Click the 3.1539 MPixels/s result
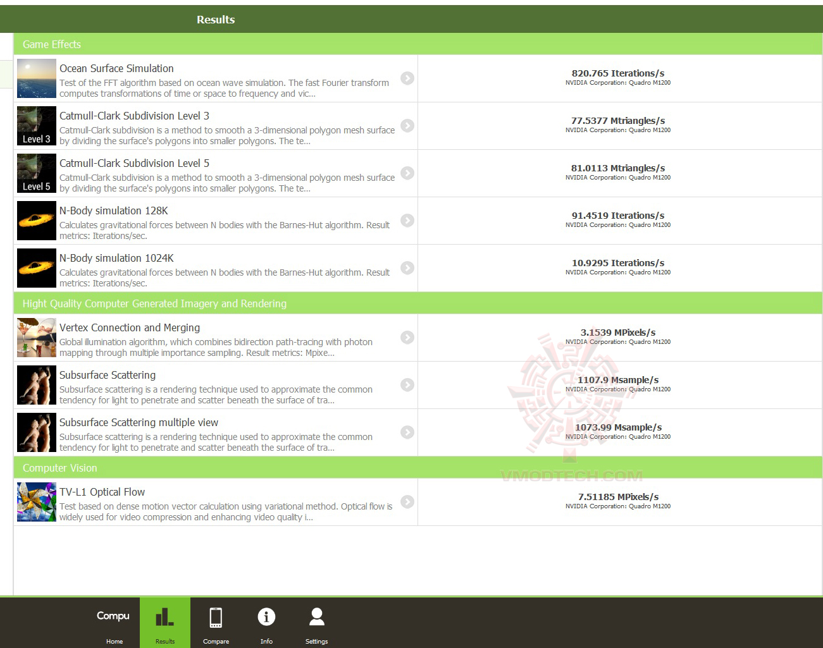Screen dimensions: 823x648 coord(618,333)
